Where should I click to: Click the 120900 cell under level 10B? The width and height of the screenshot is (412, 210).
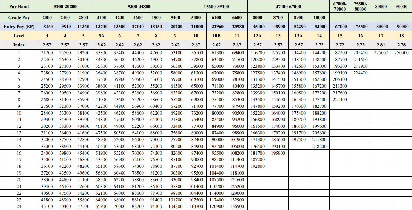coord(216,206)
